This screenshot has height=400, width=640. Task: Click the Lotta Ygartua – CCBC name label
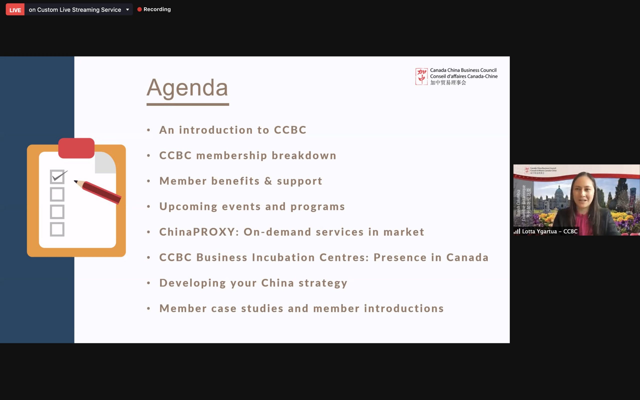[x=549, y=231]
